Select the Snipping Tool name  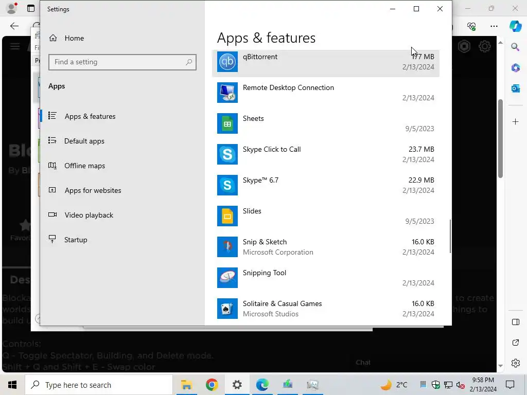point(265,273)
